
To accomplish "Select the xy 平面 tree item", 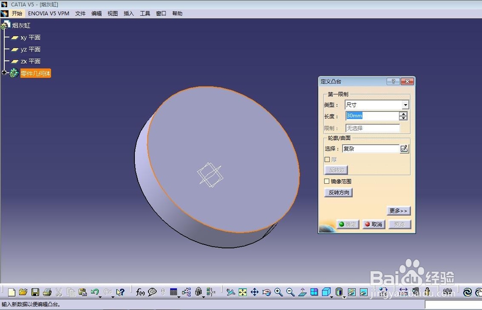I will (29, 37).
